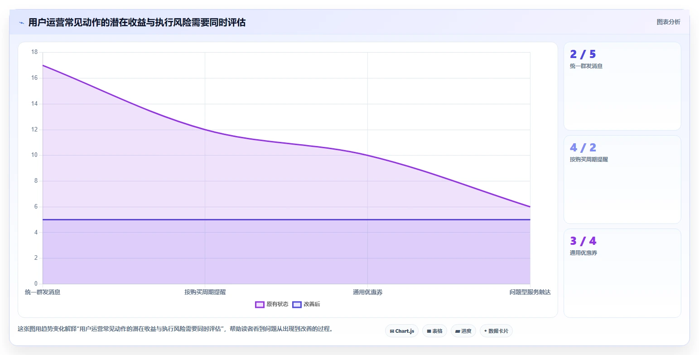Click the 2 / 5 value text
The height and width of the screenshot is (355, 699).
[x=583, y=54]
